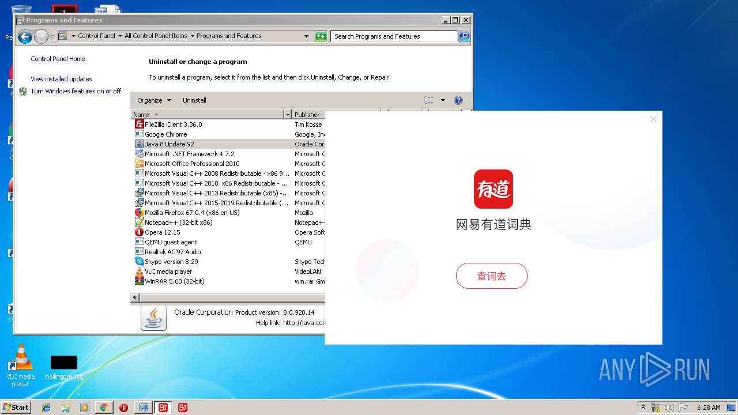
Task: Click the Forward navigation arrow
Action: coord(41,37)
